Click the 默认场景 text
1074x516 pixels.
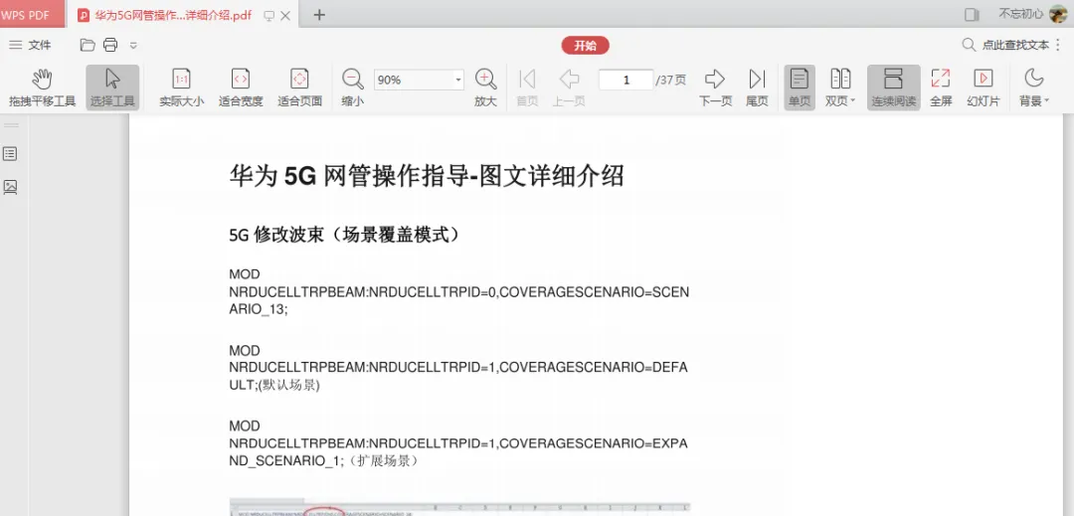[288, 385]
